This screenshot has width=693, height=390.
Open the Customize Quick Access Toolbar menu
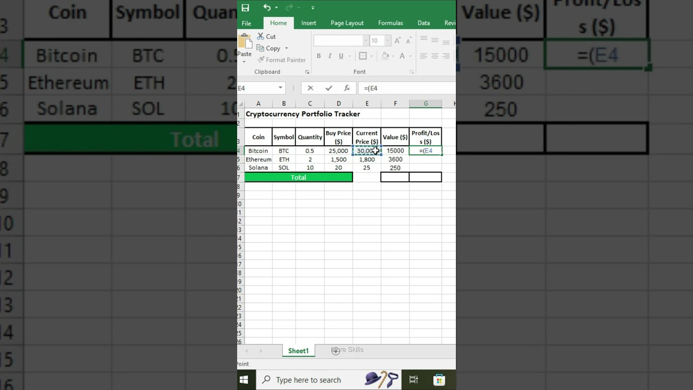pyautogui.click(x=312, y=8)
